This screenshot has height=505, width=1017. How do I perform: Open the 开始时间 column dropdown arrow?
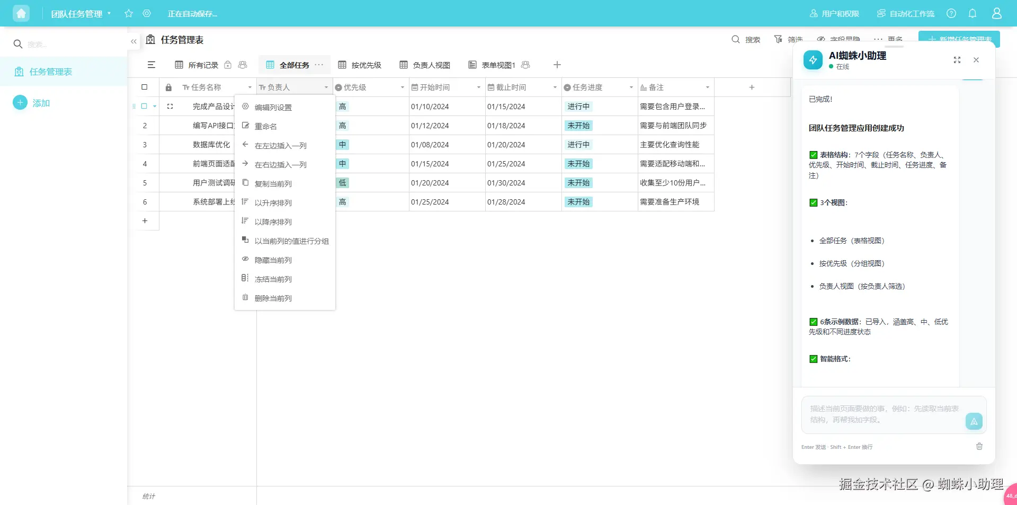point(479,87)
